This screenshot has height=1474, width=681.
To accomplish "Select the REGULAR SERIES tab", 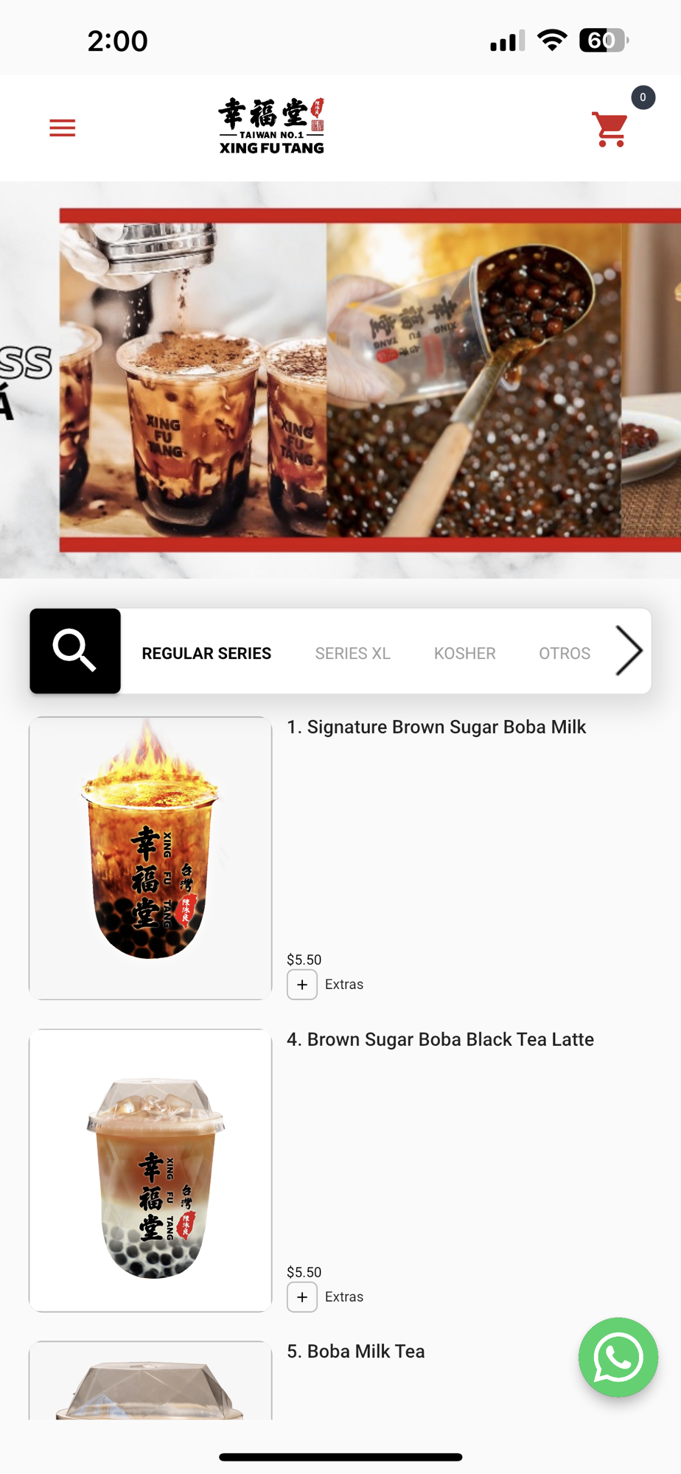I will pos(206,653).
